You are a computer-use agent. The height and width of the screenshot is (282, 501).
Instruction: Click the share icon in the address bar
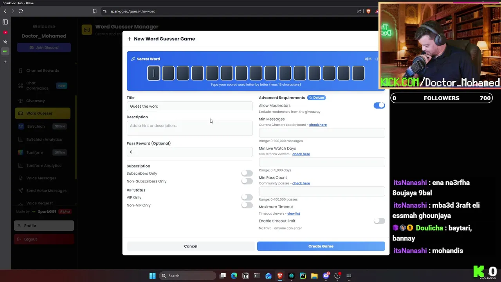point(359,11)
